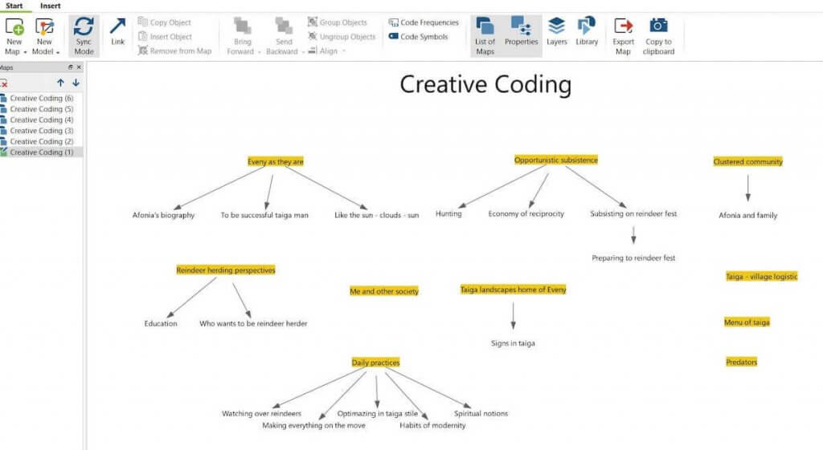
Task: Click the Export Map icon
Action: [623, 26]
